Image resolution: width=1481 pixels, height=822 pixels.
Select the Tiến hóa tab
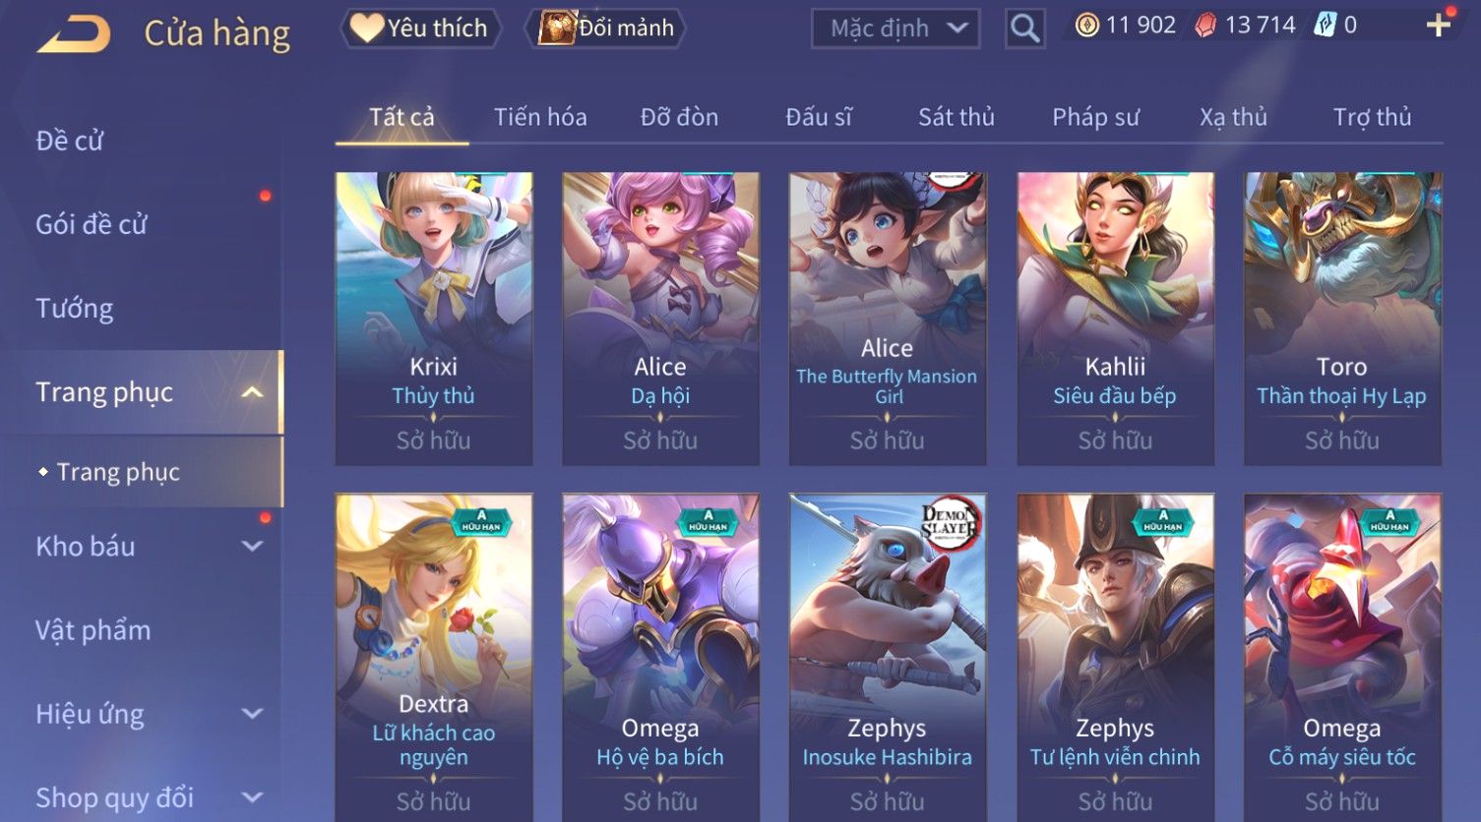pos(540,117)
